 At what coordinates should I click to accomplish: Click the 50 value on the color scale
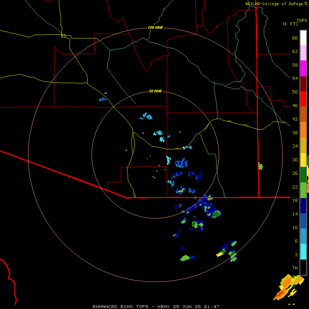click(295, 92)
